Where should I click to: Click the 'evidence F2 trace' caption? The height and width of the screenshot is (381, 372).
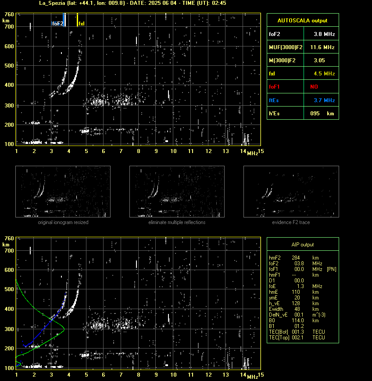[x=291, y=222]
